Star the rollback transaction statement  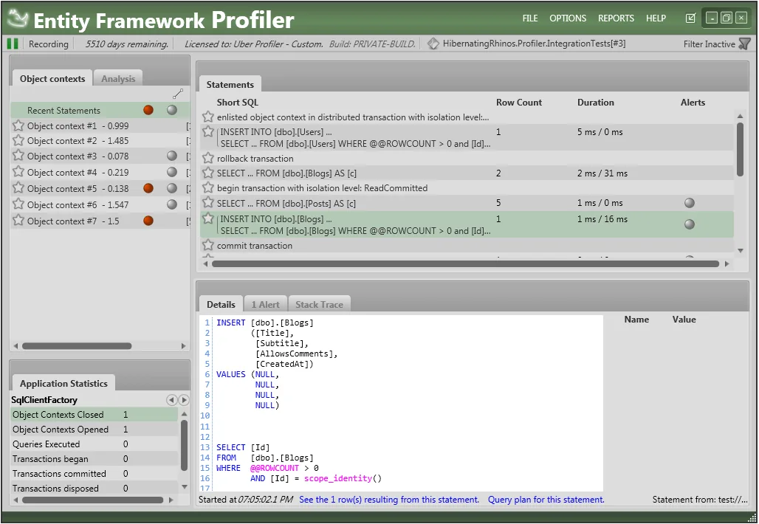pyautogui.click(x=208, y=158)
